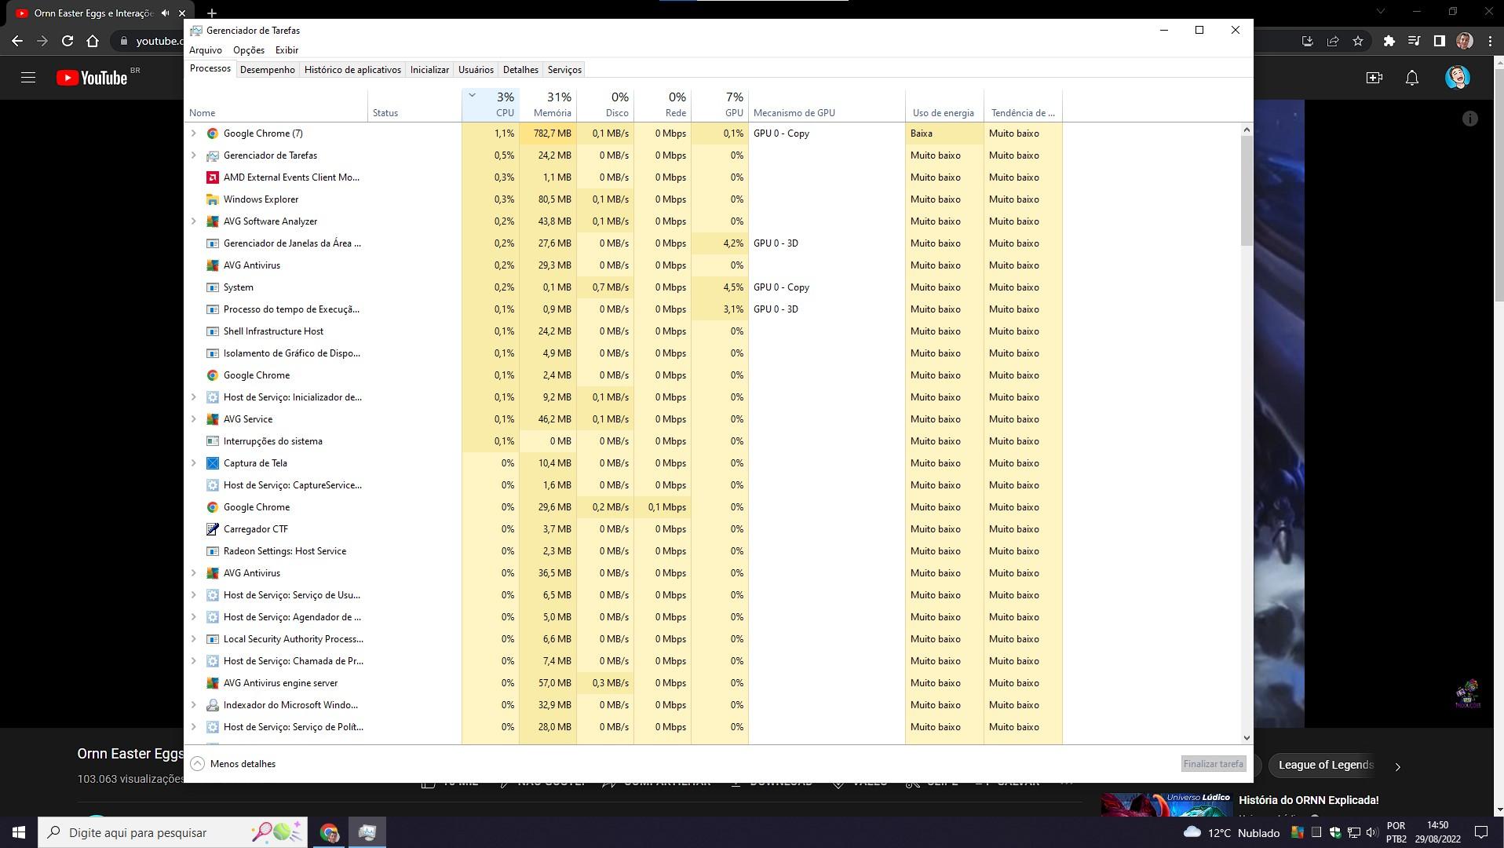
Task: Switch to the Desempenho tab
Action: [x=268, y=70]
